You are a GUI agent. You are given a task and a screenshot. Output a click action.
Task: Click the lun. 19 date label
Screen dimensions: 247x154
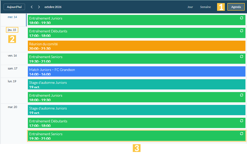point(12,81)
